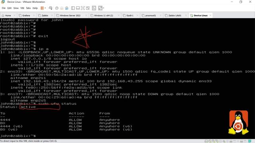The image size is (255, 143).
Task: Click the '[sudo] password for john:' line
Action: click(x=32, y=20)
